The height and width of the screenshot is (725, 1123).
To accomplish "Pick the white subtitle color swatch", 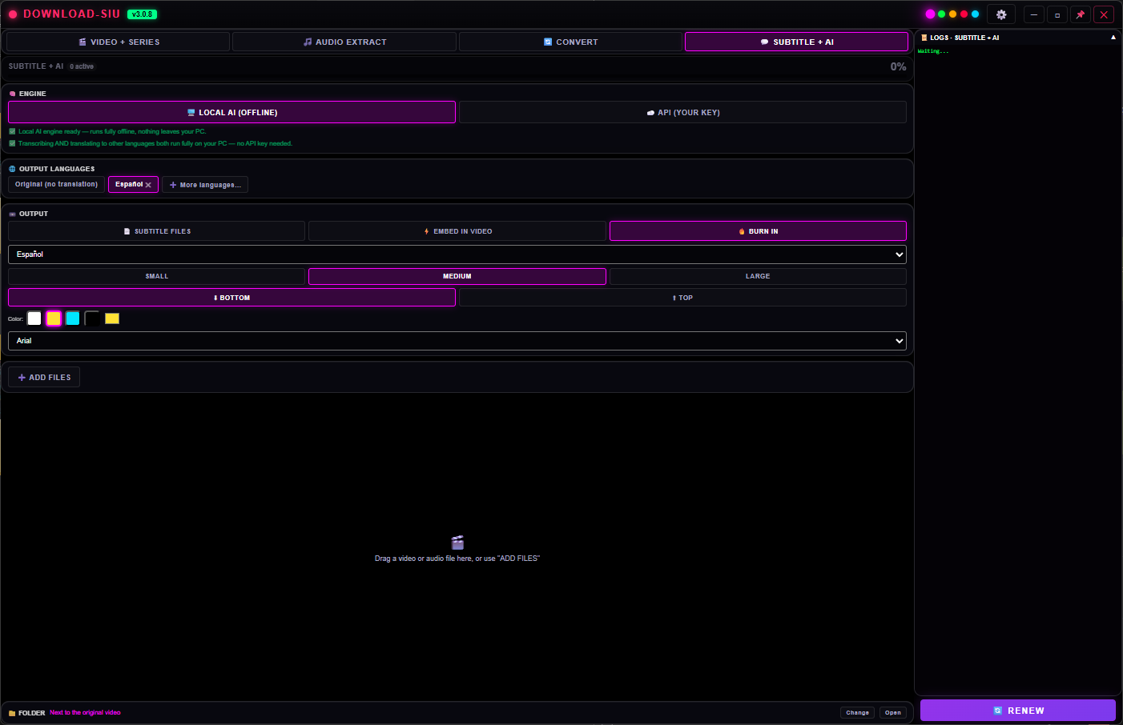I will click(34, 318).
